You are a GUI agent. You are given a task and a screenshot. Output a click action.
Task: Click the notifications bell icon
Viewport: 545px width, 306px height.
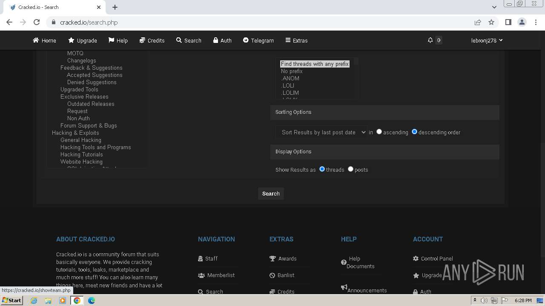[430, 40]
